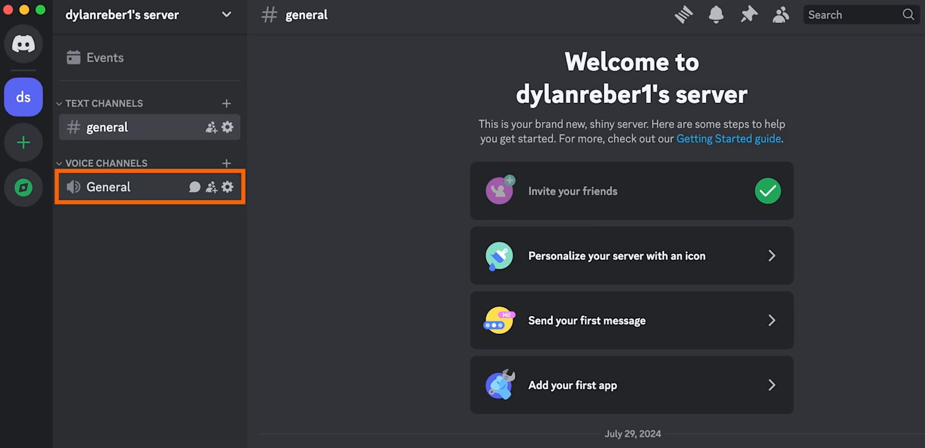Create invite for general text channel
The width and height of the screenshot is (925, 448).
click(x=211, y=127)
